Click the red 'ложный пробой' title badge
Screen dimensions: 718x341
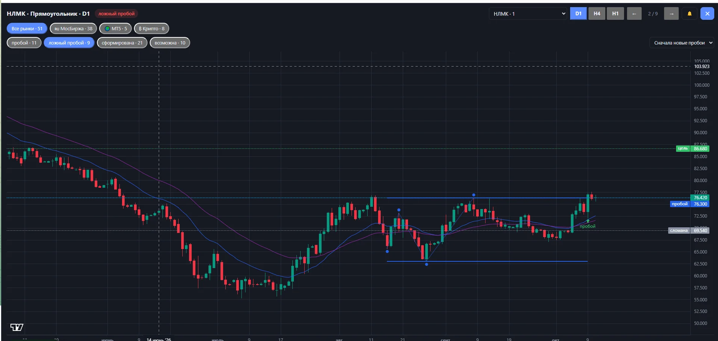pyautogui.click(x=116, y=14)
